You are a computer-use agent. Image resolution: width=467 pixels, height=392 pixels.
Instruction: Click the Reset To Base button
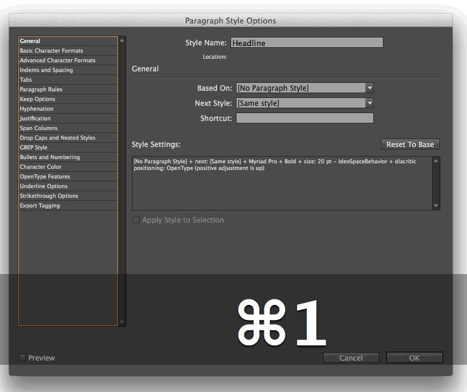pos(410,145)
